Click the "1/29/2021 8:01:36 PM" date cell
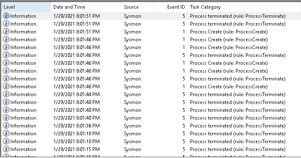The width and height of the screenshot is (301, 158). (x=77, y=126)
